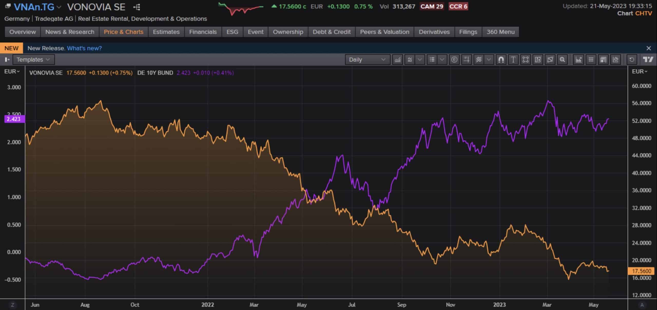Switch to the Estimates tab
657x310 pixels.
[x=166, y=32]
